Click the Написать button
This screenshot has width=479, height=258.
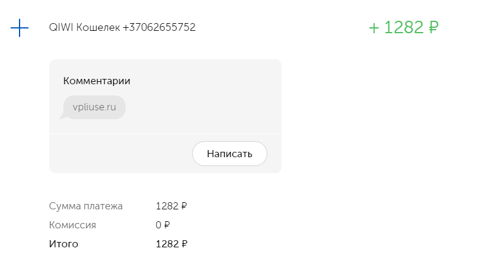click(x=230, y=154)
